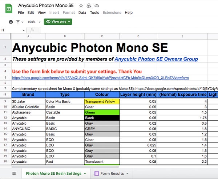Select the 3D Jake brand cell
The width and height of the screenshot is (218, 179).
pos(28,101)
